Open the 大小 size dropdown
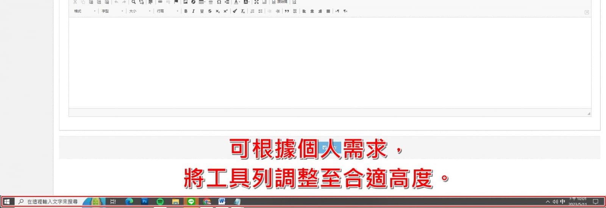 click(x=140, y=11)
